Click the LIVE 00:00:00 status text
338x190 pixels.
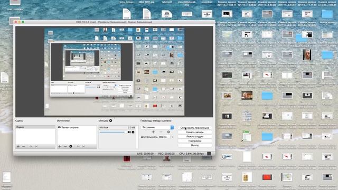coord(145,154)
